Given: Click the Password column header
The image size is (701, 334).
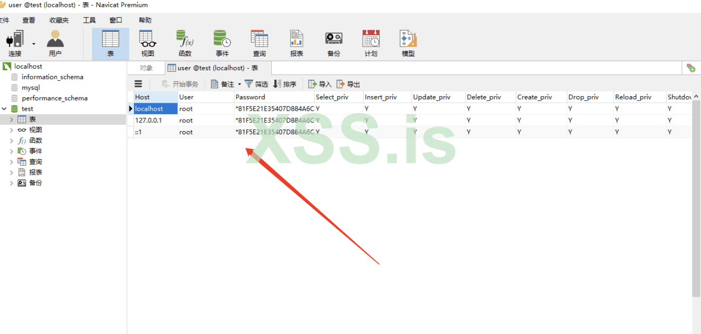Looking at the screenshot, I should click(275, 97).
